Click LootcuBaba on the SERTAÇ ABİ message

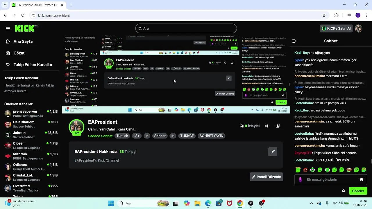[304, 160]
